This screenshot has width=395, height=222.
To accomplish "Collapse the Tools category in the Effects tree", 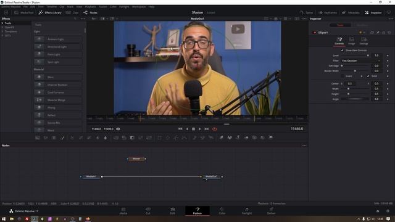I will [x=2, y=23].
